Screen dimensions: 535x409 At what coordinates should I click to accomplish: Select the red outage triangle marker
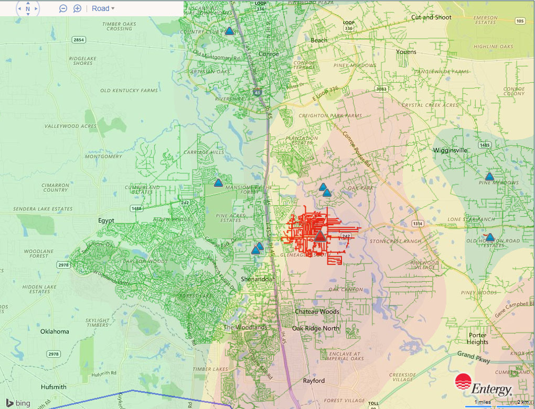tap(320, 236)
